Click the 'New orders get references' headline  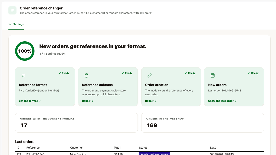click(93, 46)
